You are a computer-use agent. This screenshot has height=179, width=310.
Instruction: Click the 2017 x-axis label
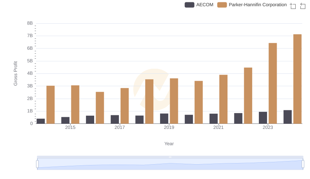click(120, 127)
